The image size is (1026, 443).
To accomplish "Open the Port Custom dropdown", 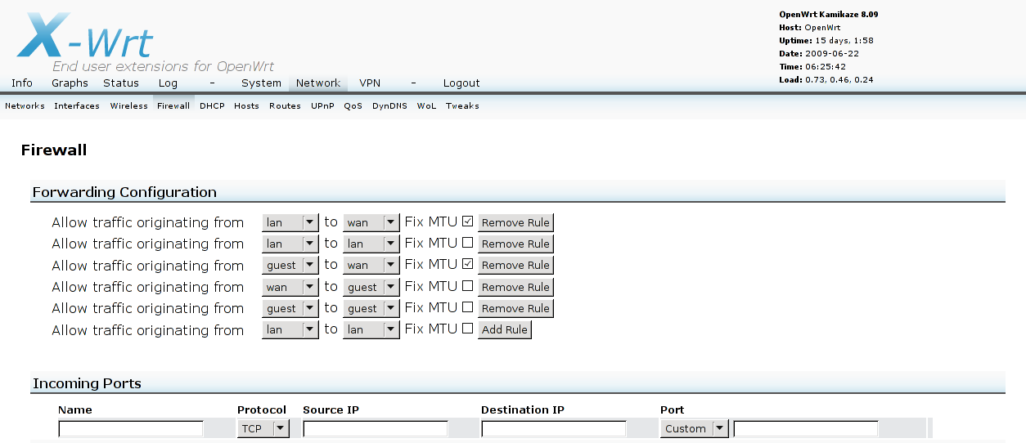I will point(694,428).
